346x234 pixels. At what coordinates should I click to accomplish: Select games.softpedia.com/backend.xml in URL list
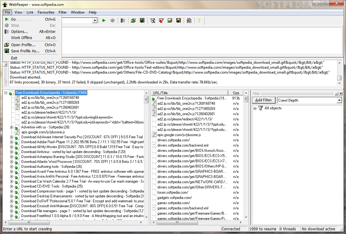183,208
